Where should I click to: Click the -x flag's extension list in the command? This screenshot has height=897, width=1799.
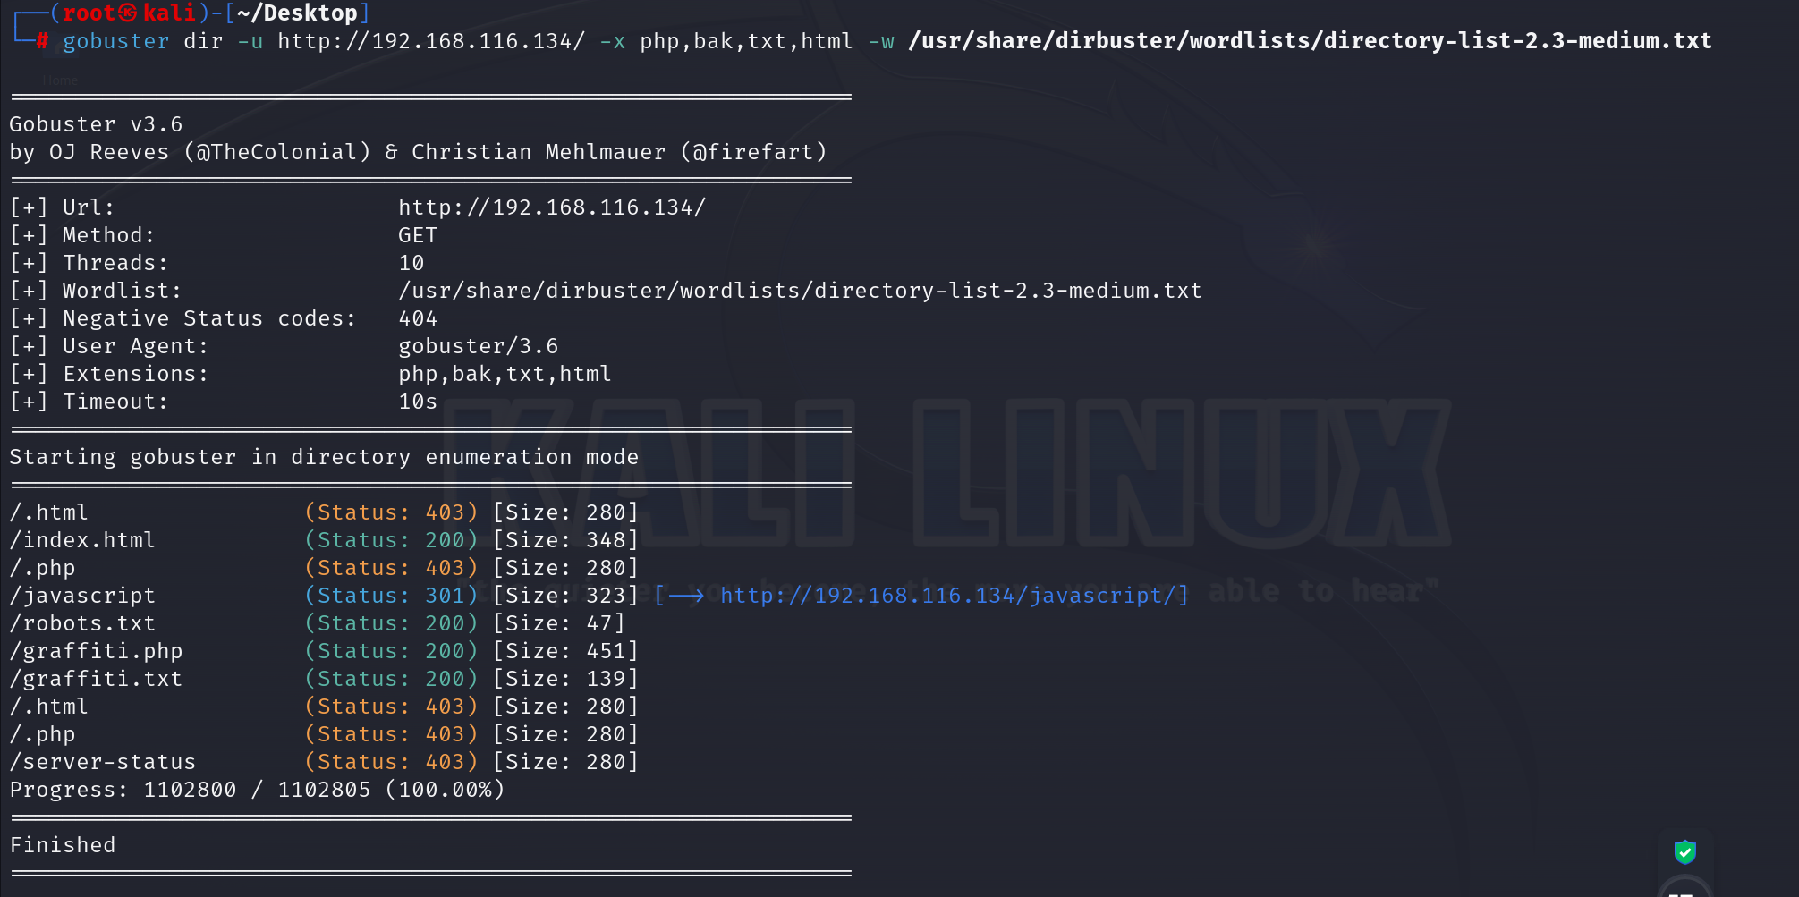(746, 41)
